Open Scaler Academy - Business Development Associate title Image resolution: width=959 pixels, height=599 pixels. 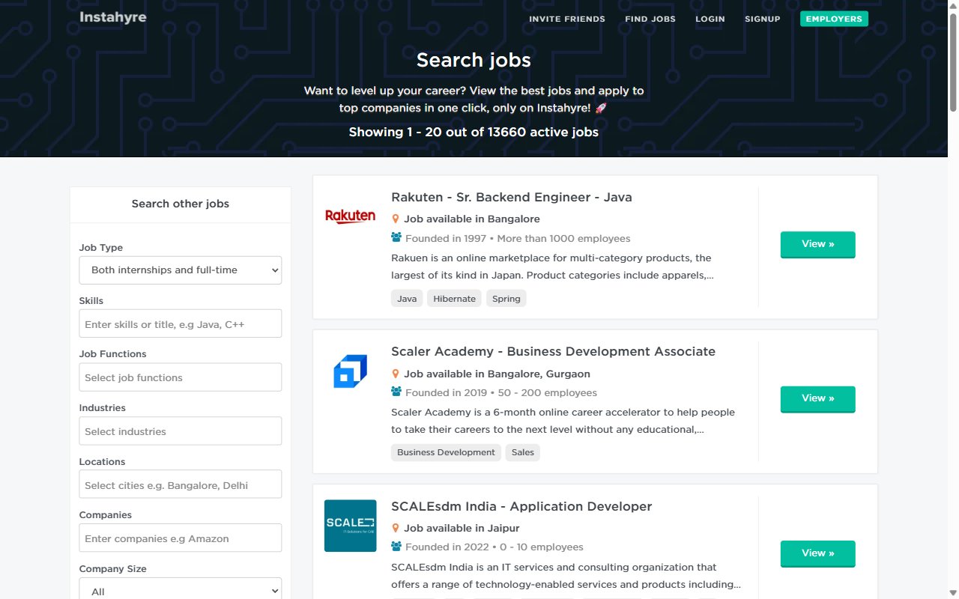tap(553, 352)
